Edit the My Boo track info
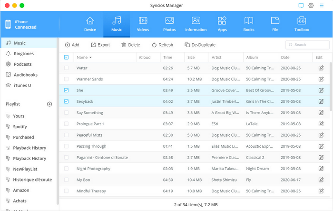The image size is (333, 211). (321, 180)
